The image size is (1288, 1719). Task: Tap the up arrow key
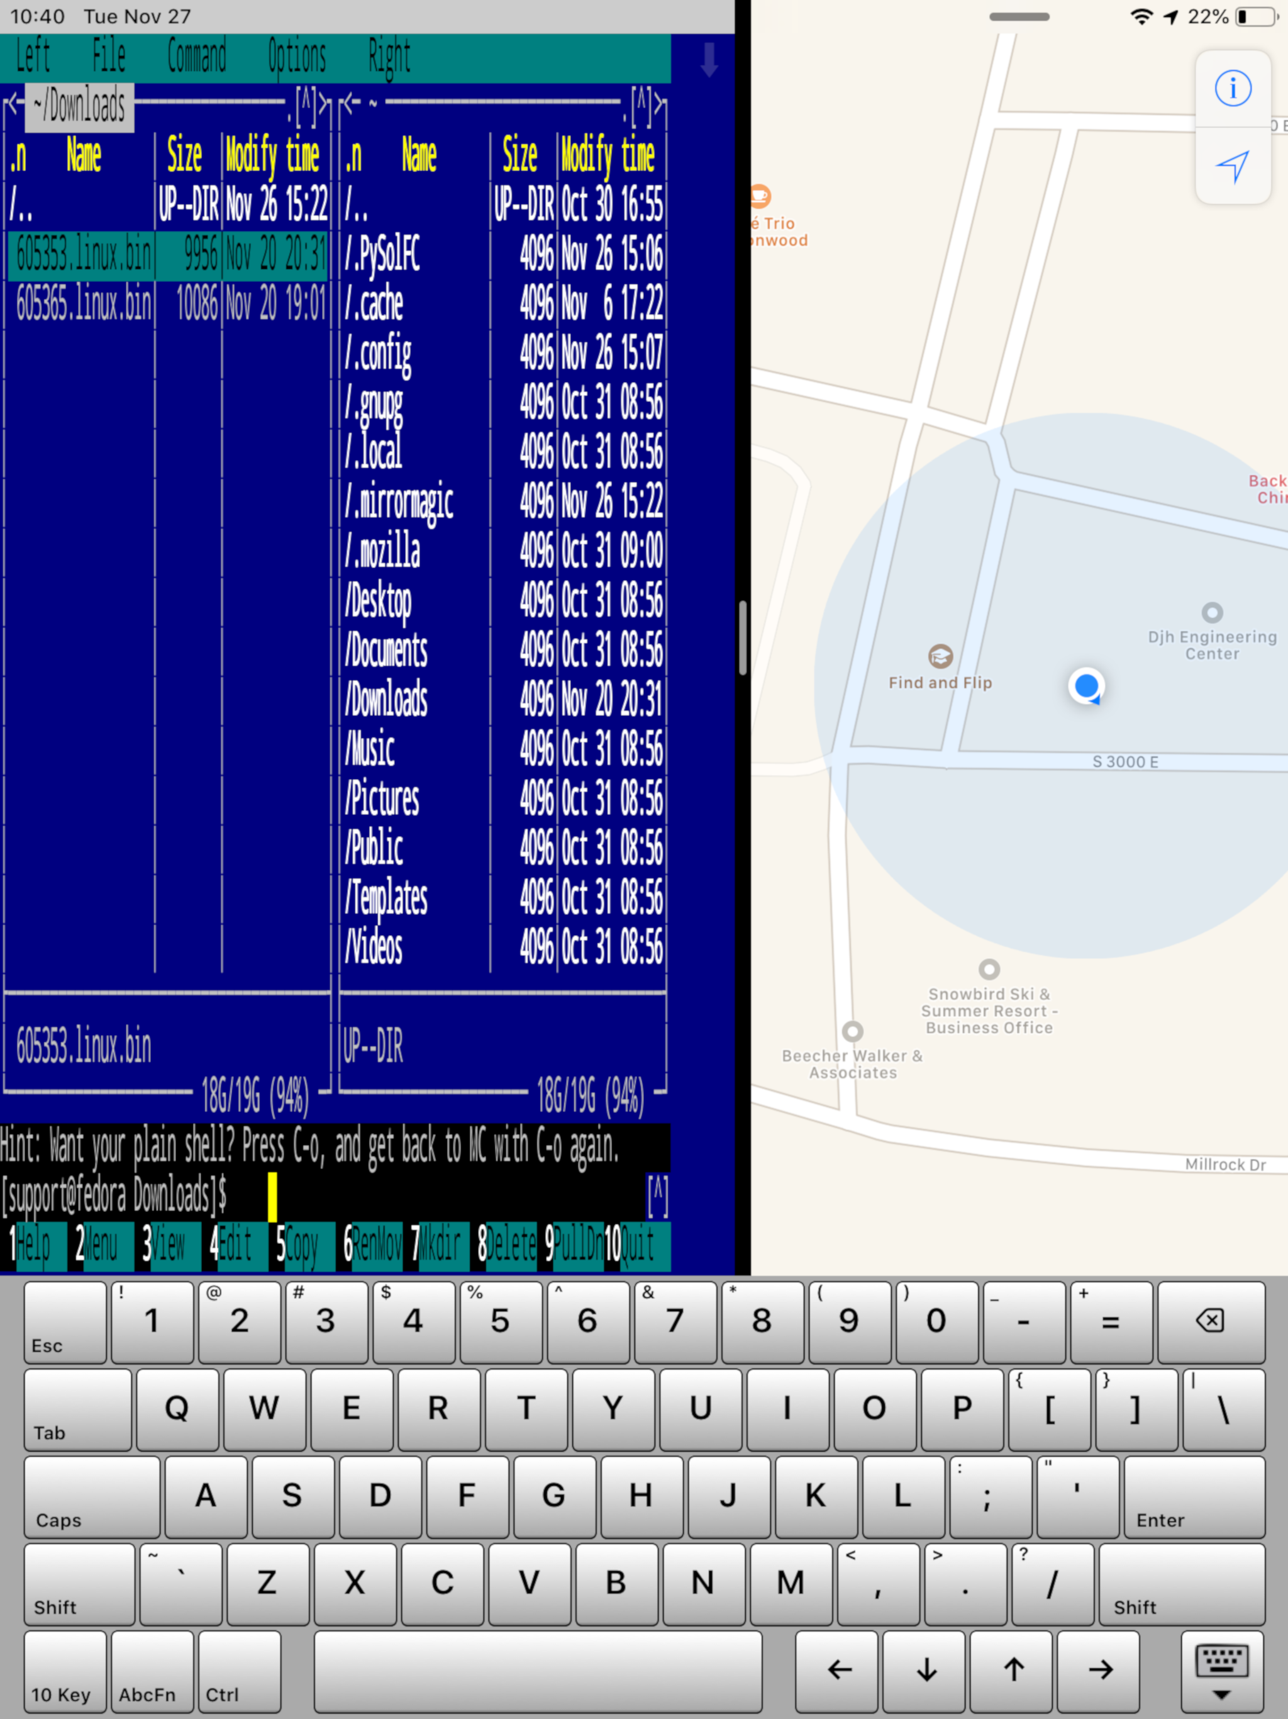tap(1012, 1672)
